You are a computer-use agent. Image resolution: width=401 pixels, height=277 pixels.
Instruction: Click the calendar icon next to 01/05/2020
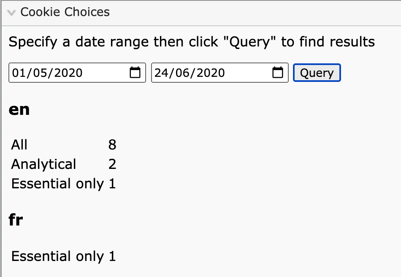pos(135,73)
